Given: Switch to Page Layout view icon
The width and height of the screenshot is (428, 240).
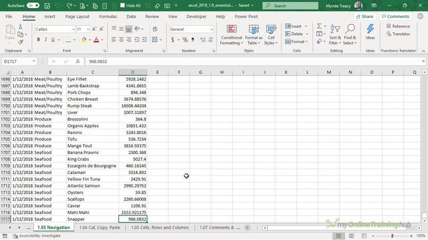Looking at the screenshot, I should [351, 235].
